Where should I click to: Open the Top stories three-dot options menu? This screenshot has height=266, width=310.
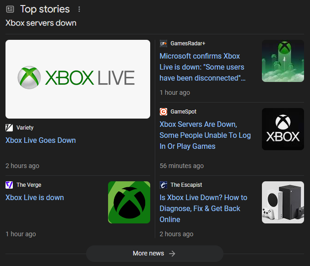(79, 9)
